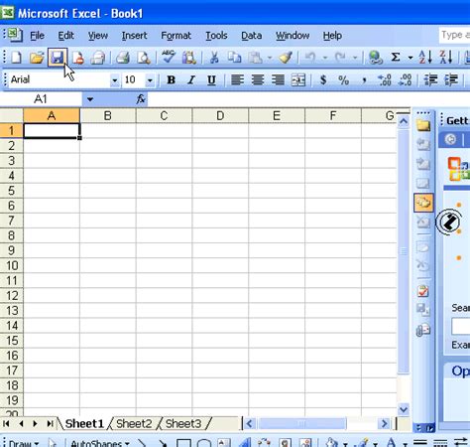The height and width of the screenshot is (447, 470).
Task: Save the workbook with the floppy icon
Action: pos(58,58)
